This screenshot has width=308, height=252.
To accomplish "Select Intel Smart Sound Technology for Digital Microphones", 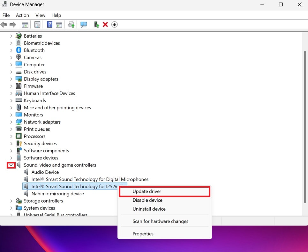I will pyautogui.click(x=90, y=179).
